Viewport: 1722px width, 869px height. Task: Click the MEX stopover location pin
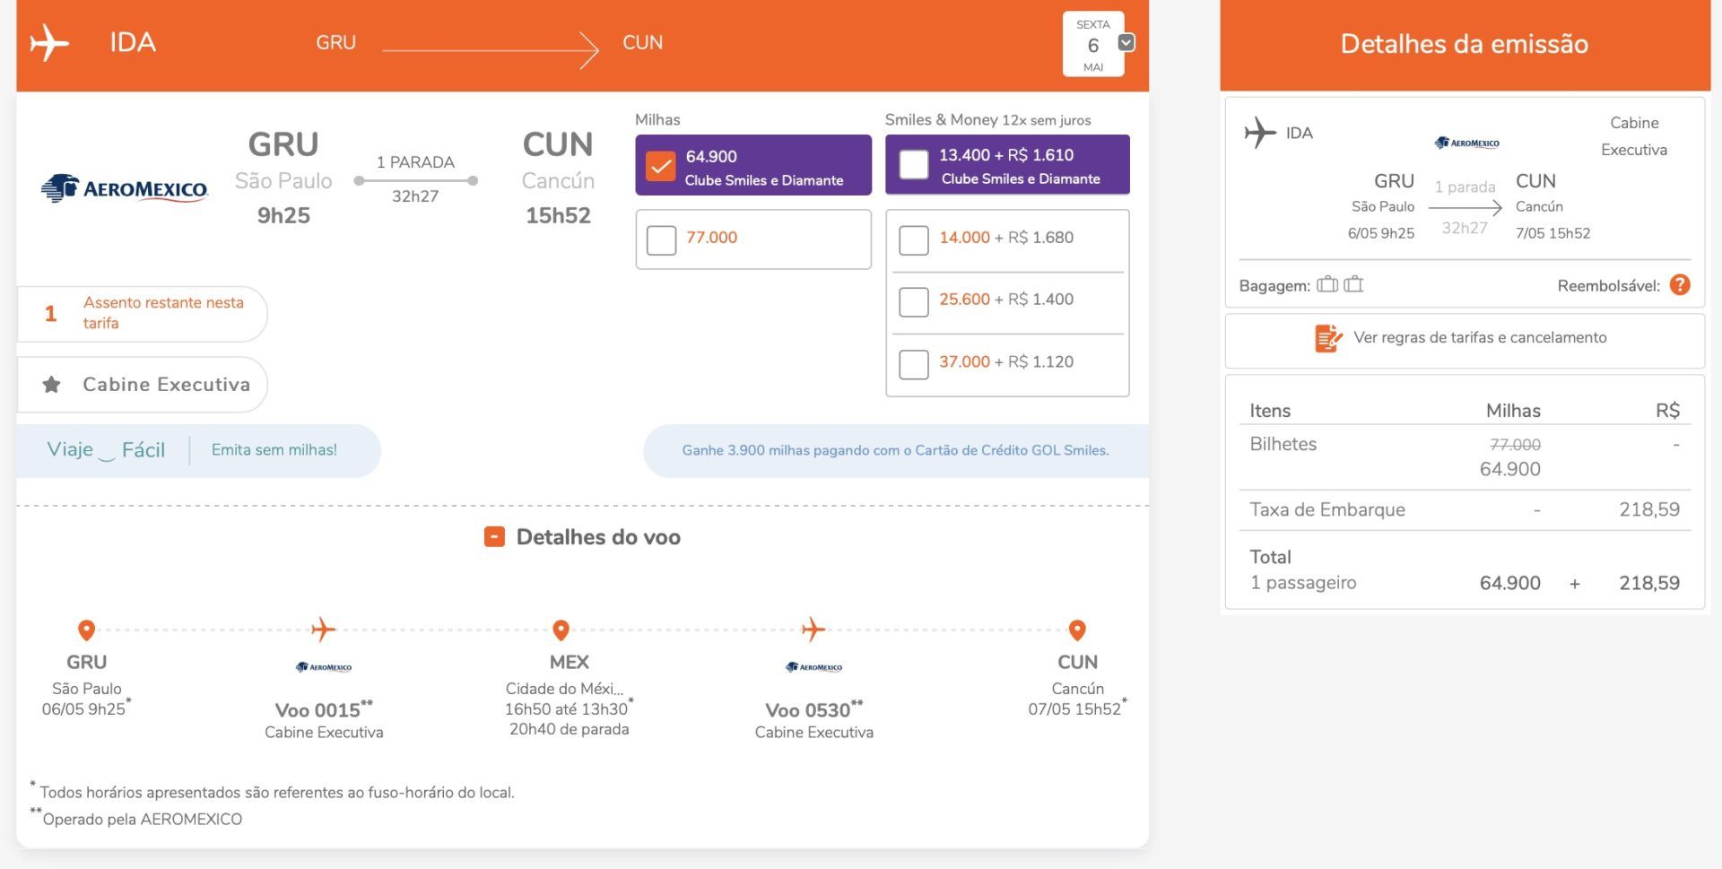tap(561, 630)
